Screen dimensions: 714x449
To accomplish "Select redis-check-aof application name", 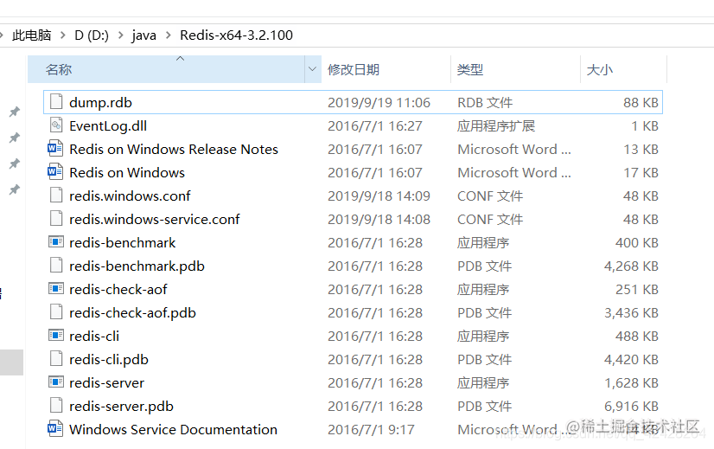I will (x=118, y=290).
